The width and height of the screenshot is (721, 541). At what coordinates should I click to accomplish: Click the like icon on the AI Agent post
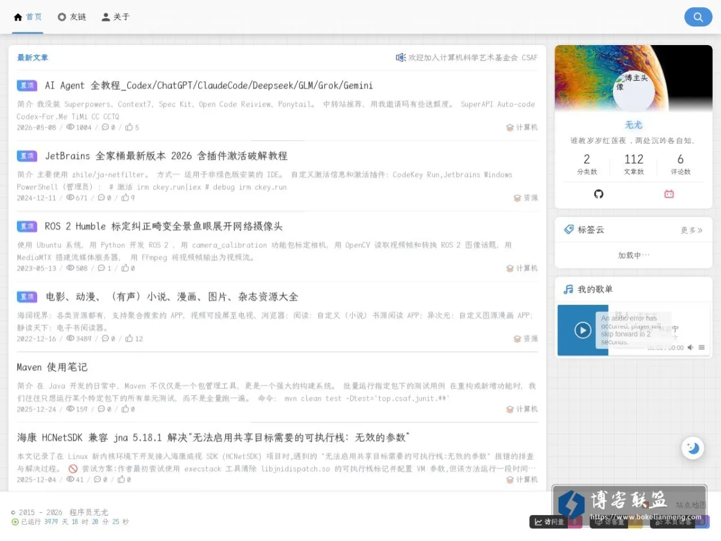129,127
